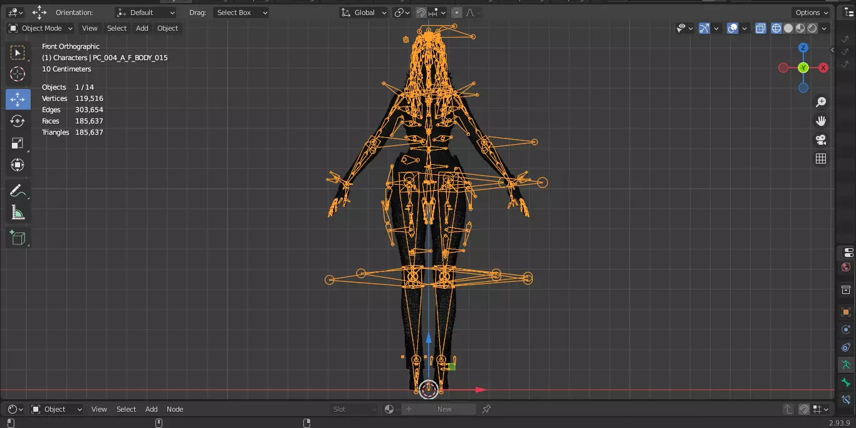Screen dimensions: 856x428
Task: Click the blue Z axis gizmo ball
Action: [x=803, y=48]
